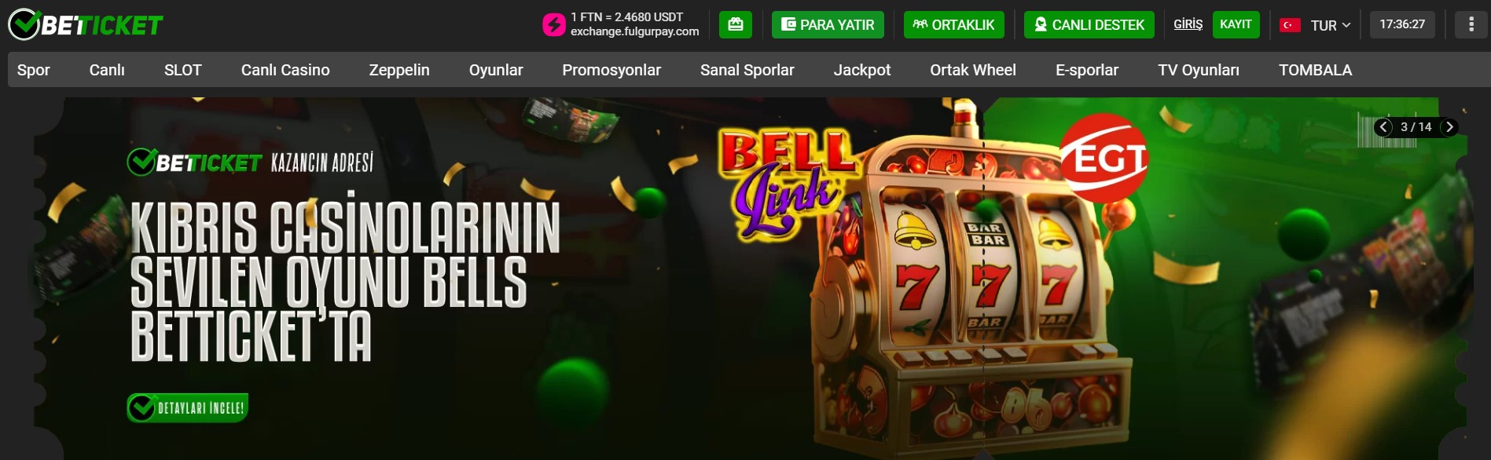Image resolution: width=1491 pixels, height=460 pixels.
Task: Click DETAYLARI İNCELE banner button
Action: (188, 407)
